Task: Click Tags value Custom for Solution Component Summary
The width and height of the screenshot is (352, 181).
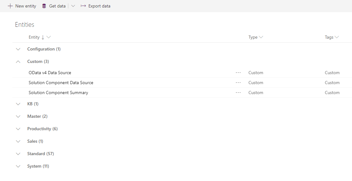Action: (332, 93)
